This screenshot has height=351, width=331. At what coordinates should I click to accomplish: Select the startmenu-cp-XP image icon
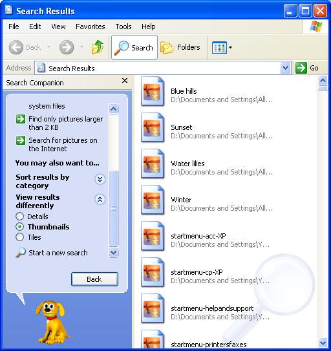(153, 272)
